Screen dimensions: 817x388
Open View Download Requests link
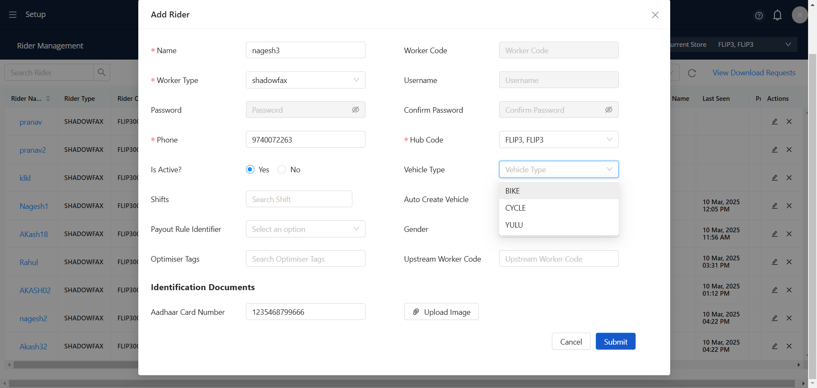(754, 73)
